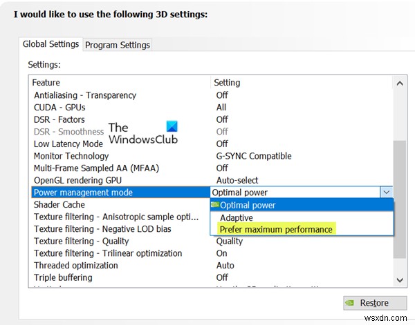Click the Feature column header

(46, 83)
